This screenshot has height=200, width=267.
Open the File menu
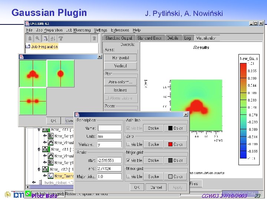(x=29, y=30)
